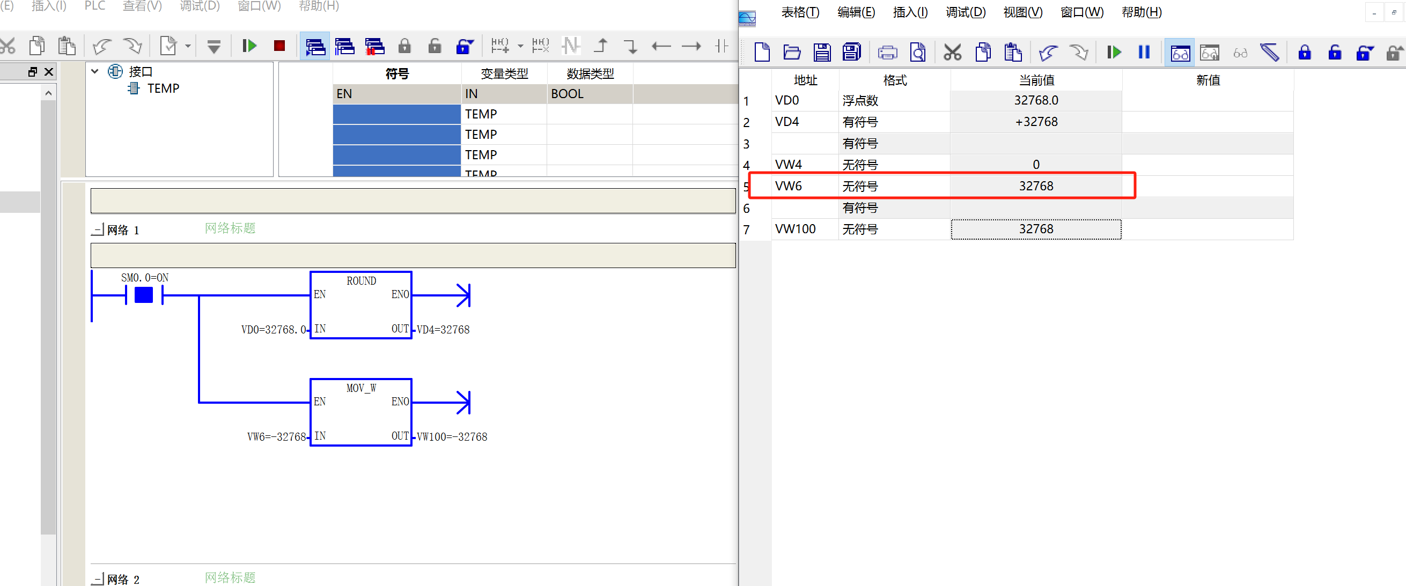Undo last action in ladder editor toolbar

101,46
